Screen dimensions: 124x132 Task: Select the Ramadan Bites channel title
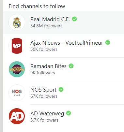[48, 66]
